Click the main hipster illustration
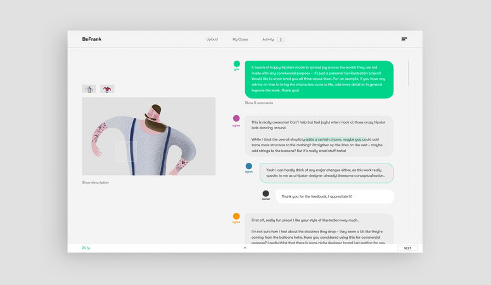The height and width of the screenshot is (285, 491). pyautogui.click(x=149, y=136)
